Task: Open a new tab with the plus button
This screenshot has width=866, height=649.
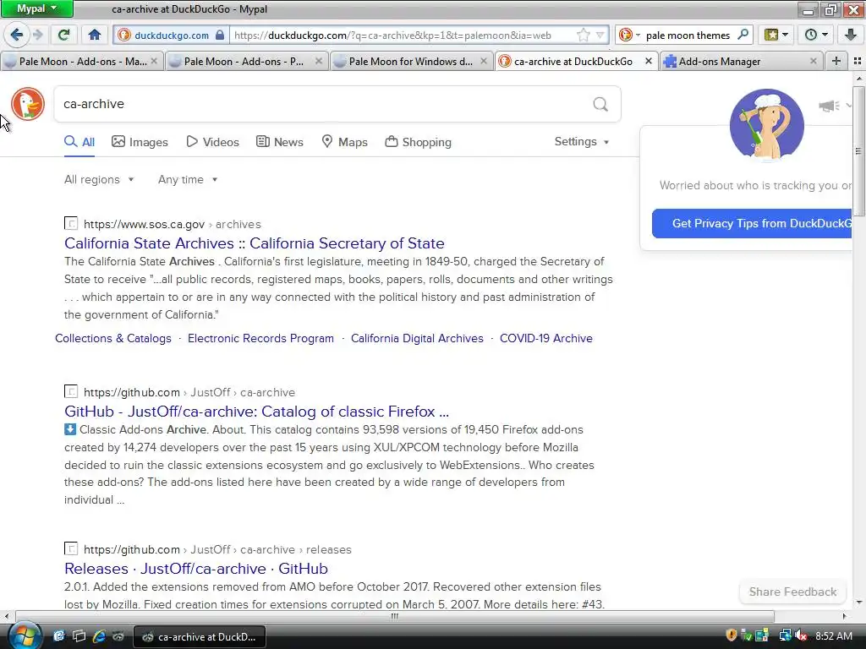Action: 836,61
